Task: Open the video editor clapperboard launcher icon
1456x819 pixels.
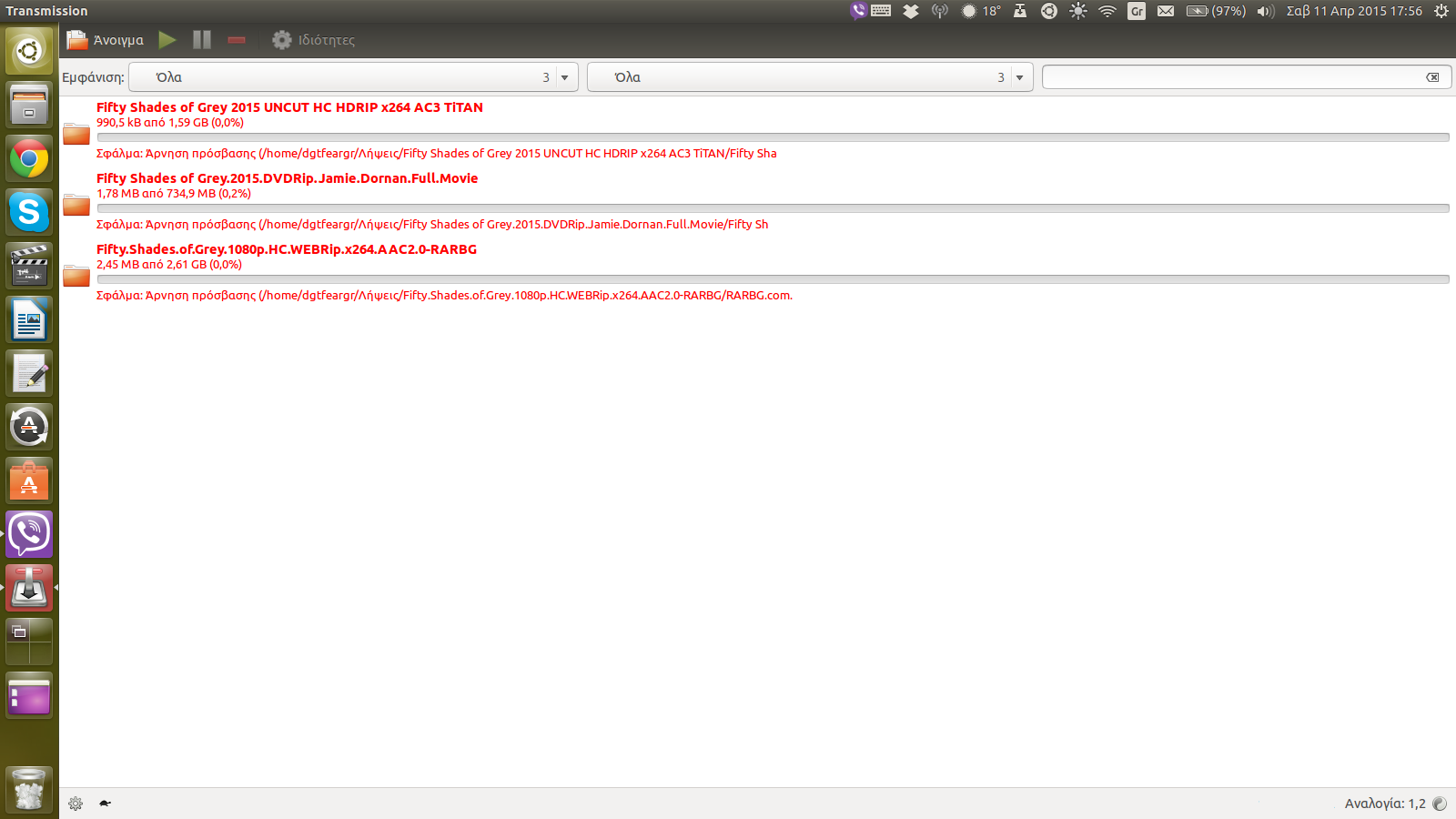Action: tap(29, 266)
